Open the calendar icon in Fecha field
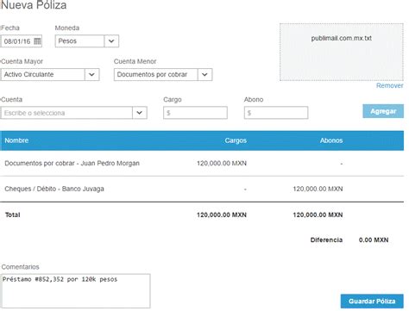This screenshot has height=311, width=409. (x=37, y=41)
